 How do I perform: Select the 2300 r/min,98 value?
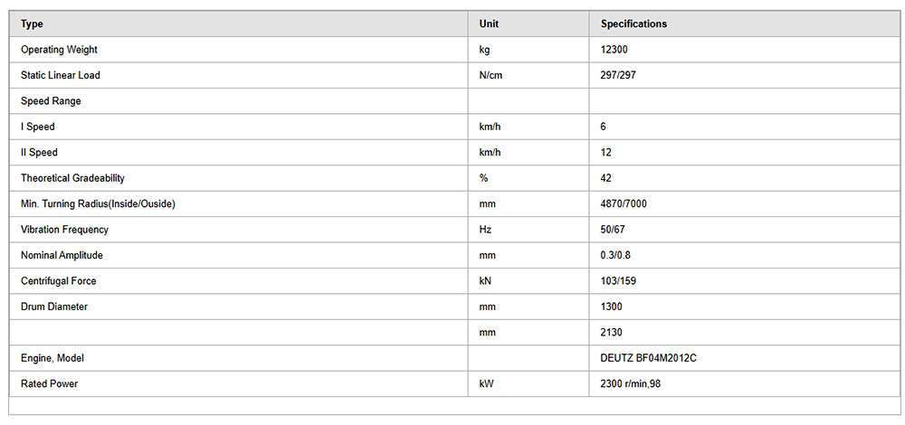[x=631, y=383]
